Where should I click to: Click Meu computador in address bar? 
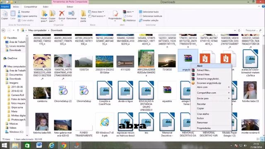click(37, 30)
